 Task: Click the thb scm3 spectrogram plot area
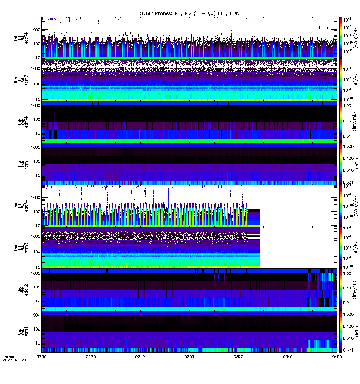(x=189, y=80)
